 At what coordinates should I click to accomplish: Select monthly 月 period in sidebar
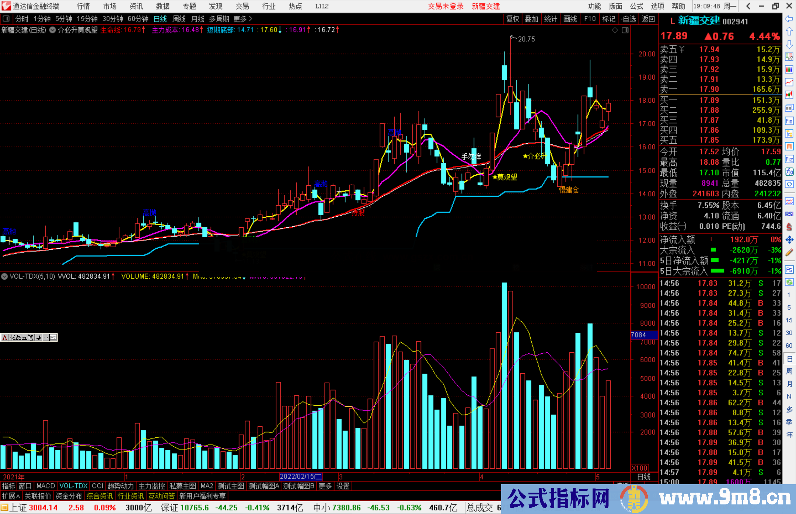[x=789, y=384]
